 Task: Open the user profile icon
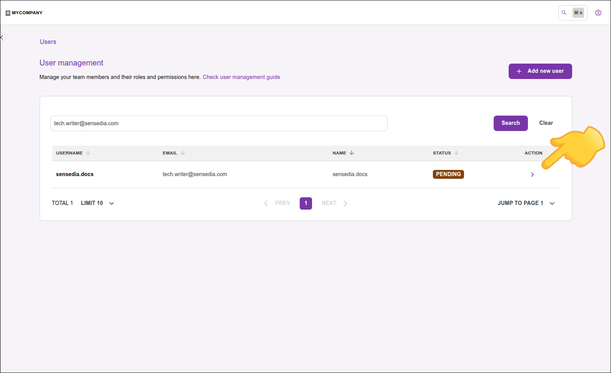click(x=598, y=13)
